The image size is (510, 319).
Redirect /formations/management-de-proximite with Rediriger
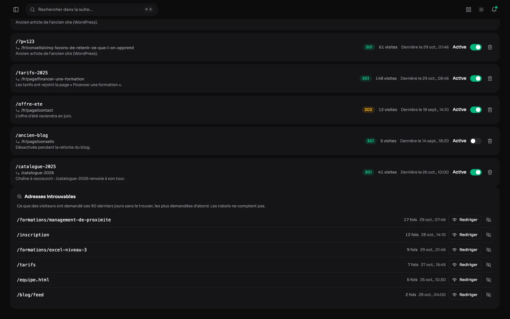click(x=465, y=220)
